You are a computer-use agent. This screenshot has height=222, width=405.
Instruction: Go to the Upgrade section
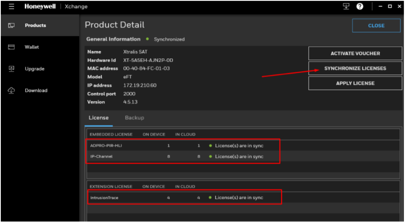[40, 69]
